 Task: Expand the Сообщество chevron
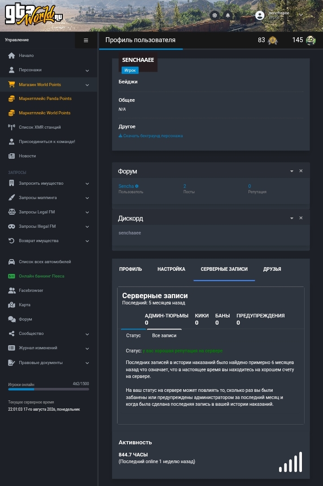87,334
